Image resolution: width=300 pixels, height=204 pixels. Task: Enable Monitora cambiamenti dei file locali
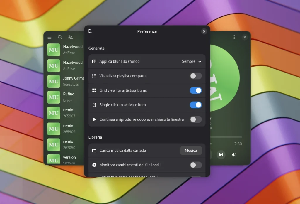[195, 165]
